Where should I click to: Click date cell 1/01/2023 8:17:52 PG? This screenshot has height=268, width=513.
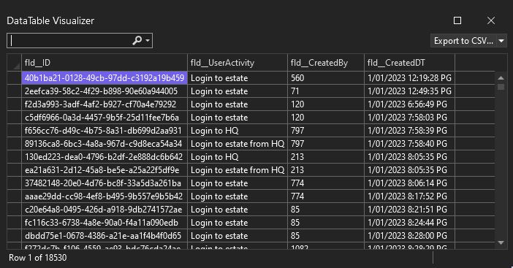tap(409, 196)
